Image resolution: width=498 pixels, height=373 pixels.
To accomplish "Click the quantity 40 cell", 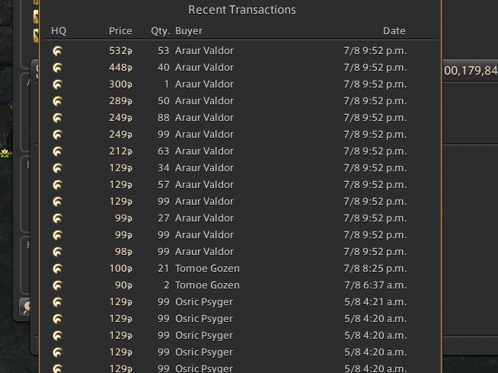I will tap(164, 68).
